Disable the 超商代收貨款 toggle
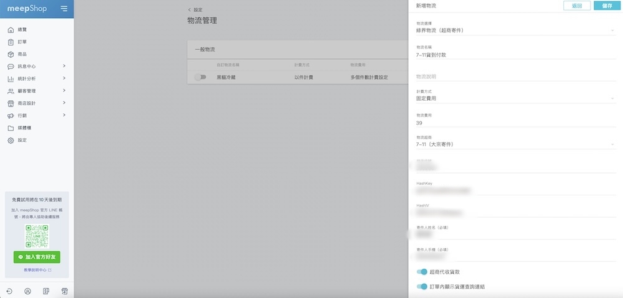623x298 pixels. (x=422, y=272)
